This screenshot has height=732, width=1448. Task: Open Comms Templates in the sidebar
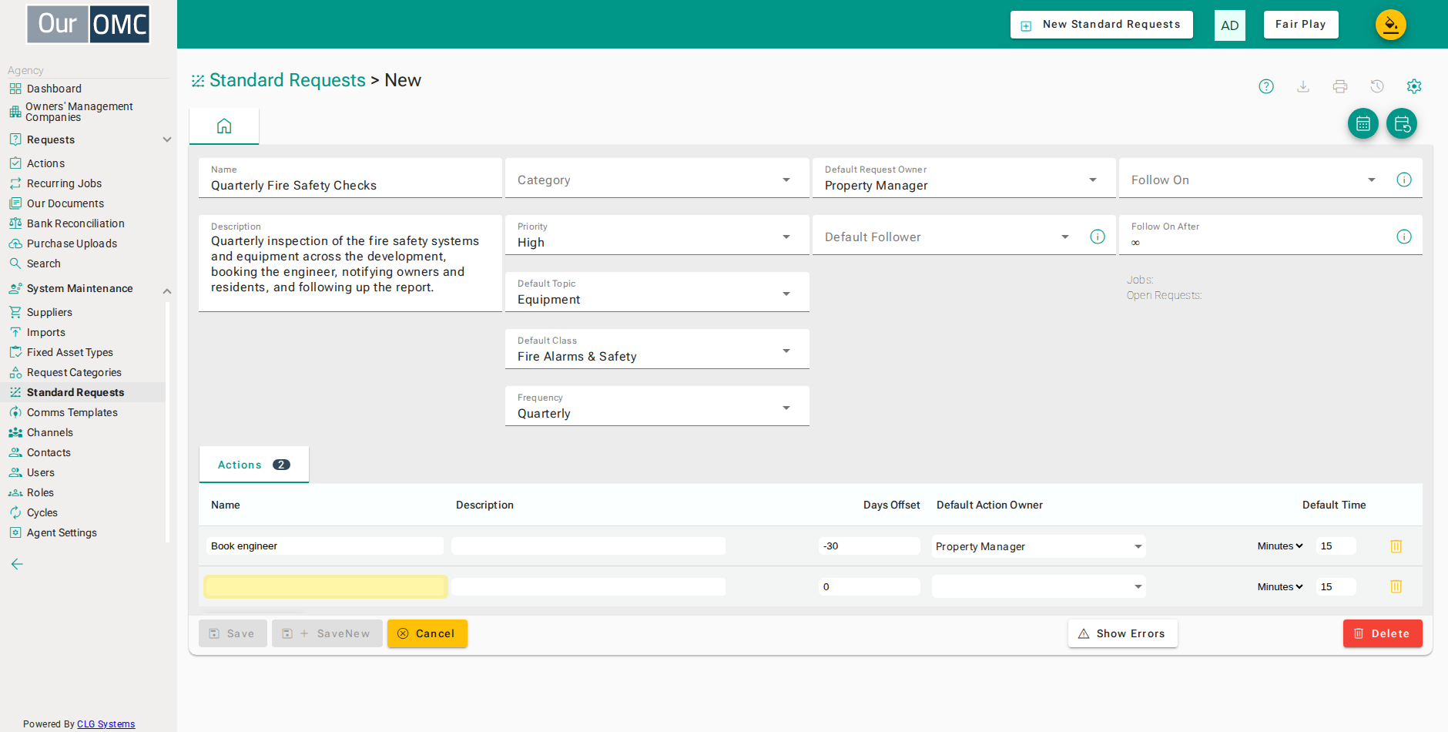72,412
